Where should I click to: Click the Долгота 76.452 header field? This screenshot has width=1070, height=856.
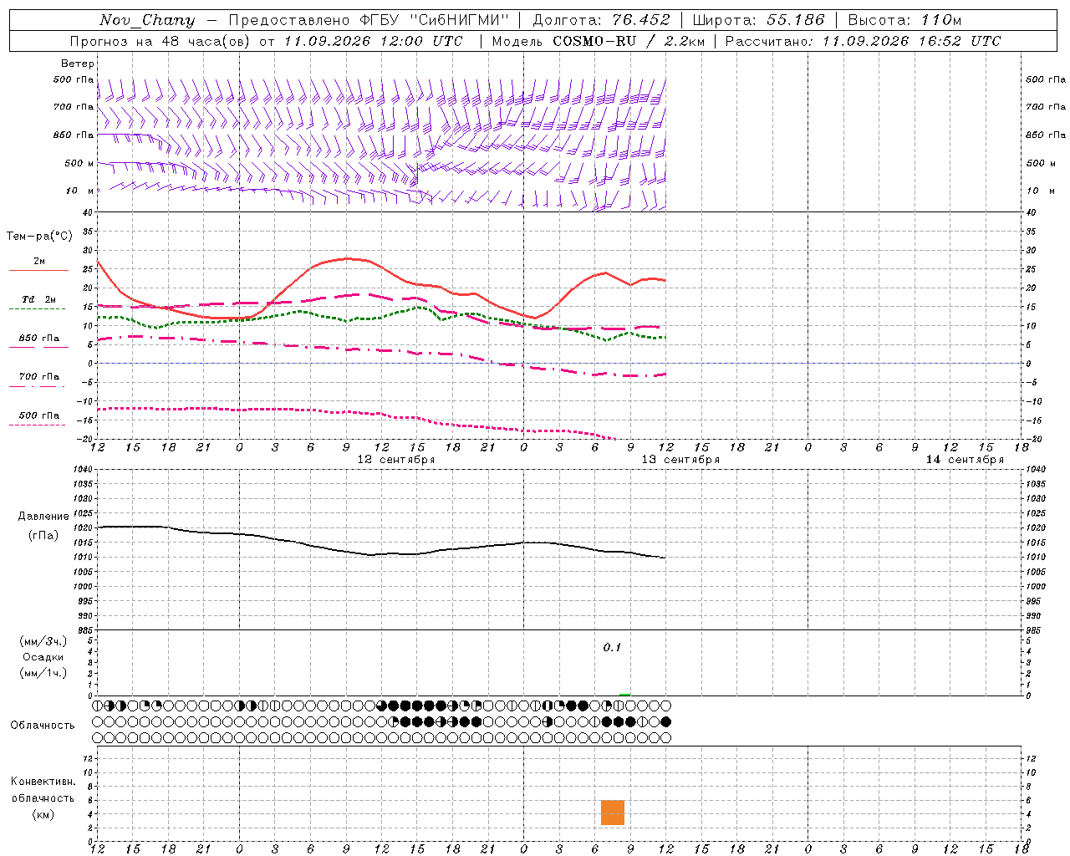pyautogui.click(x=601, y=20)
